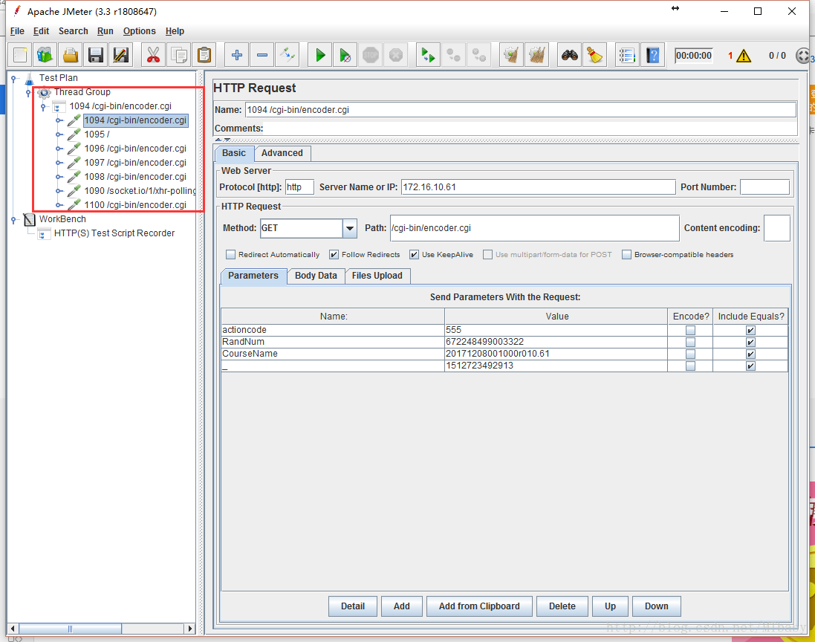
Task: Click the grey Stop icon
Action: 371,55
